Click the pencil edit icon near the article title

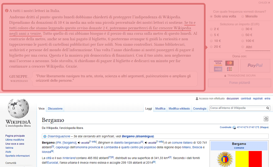coord(266,119)
